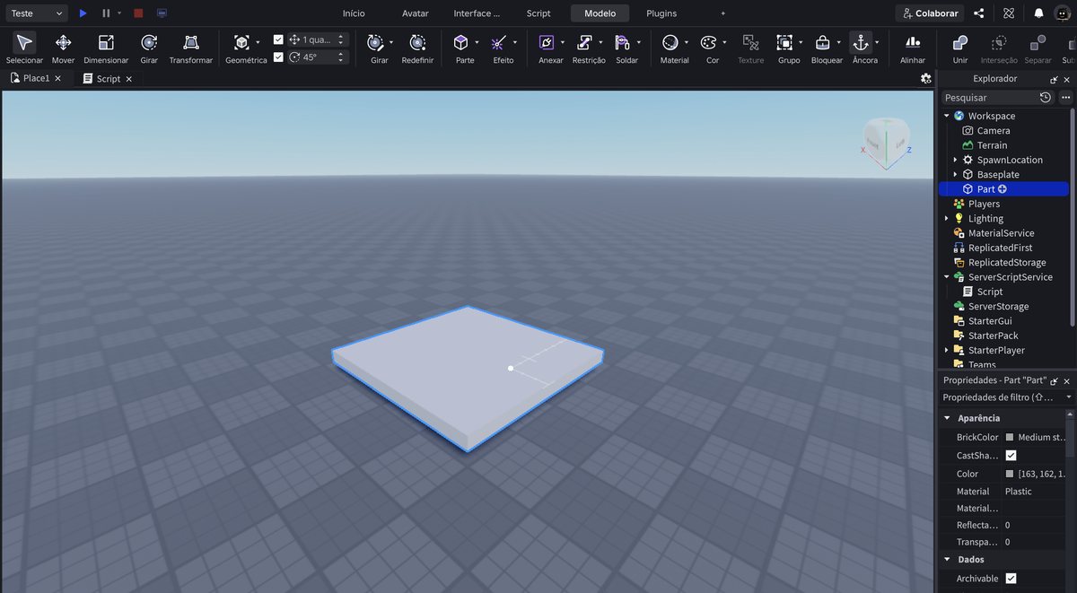This screenshot has height=593, width=1077.
Task: Click the BrickColor swatch
Action: point(1010,438)
